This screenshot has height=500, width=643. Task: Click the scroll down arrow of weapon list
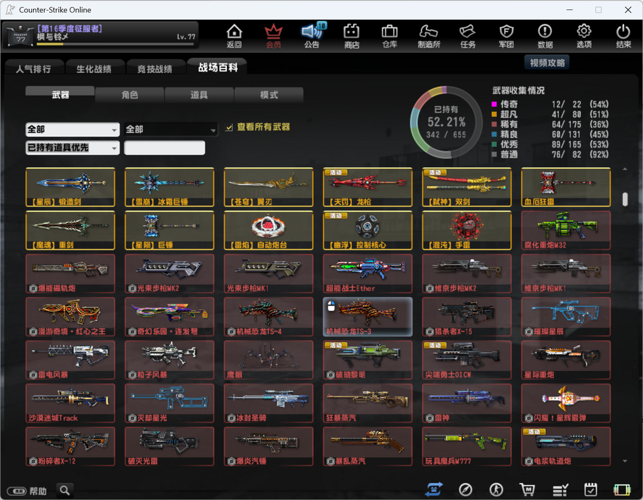(x=625, y=461)
